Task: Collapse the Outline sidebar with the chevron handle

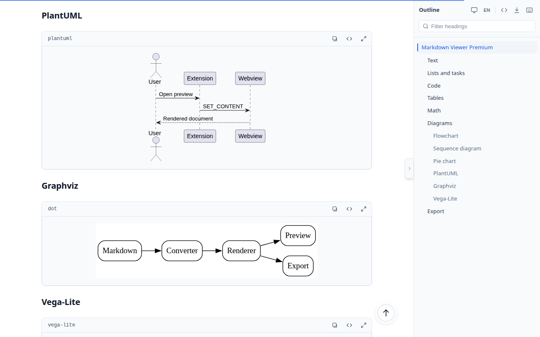Action: tap(409, 168)
